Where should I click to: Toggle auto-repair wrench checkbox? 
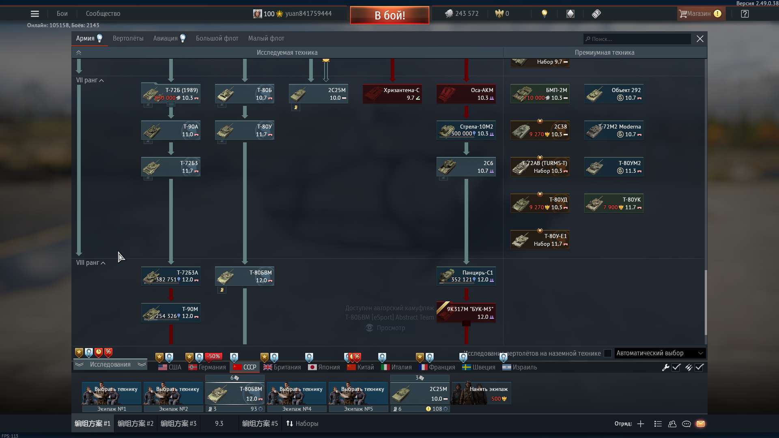pyautogui.click(x=676, y=367)
